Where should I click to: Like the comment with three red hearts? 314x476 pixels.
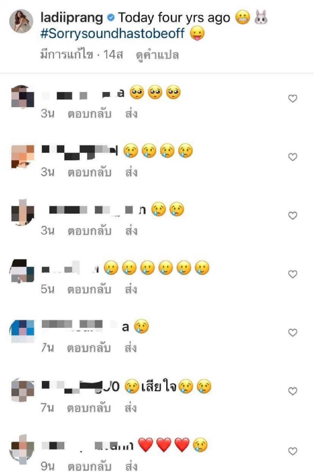[293, 451]
